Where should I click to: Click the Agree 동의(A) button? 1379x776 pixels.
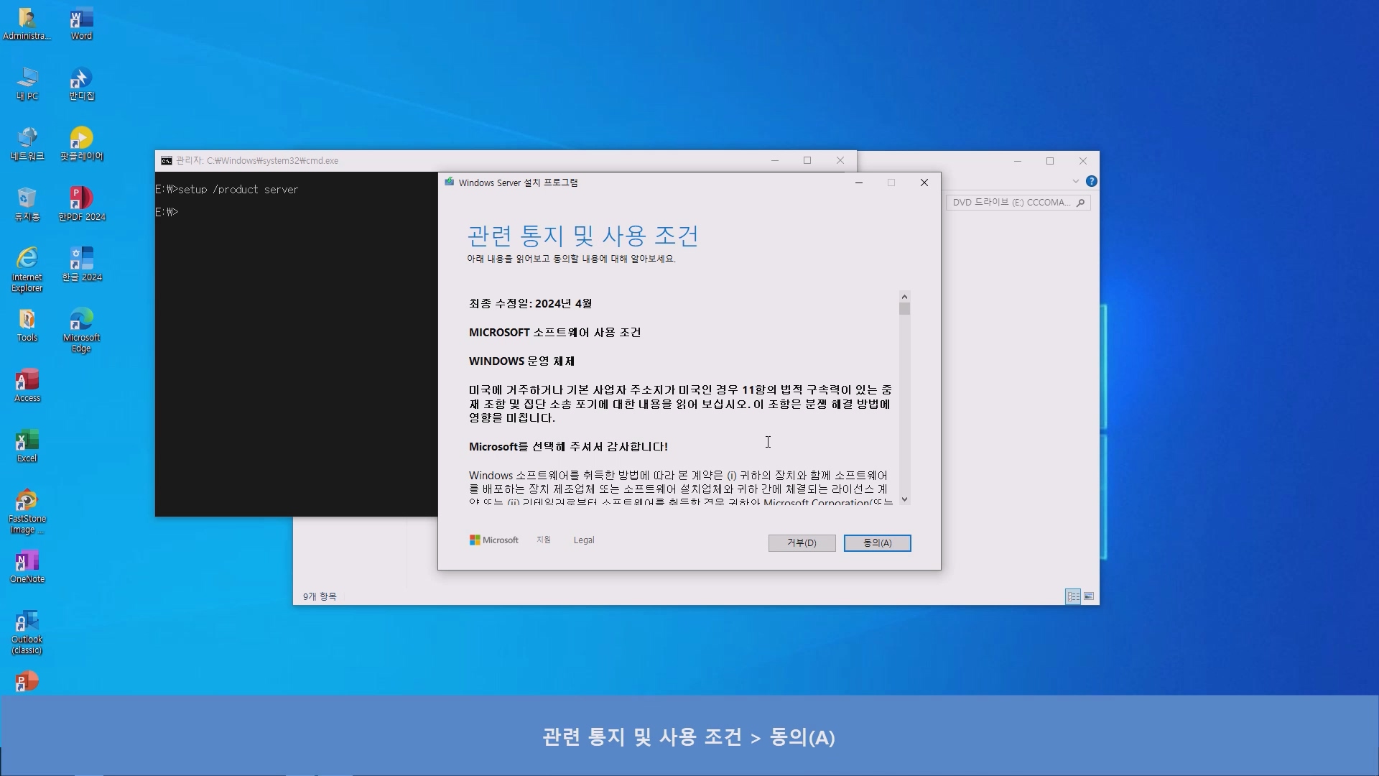pyautogui.click(x=877, y=542)
